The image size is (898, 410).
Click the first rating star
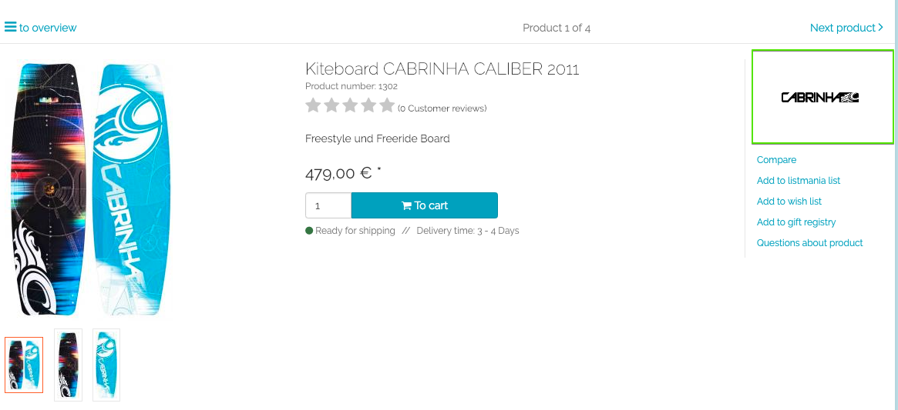coord(313,106)
